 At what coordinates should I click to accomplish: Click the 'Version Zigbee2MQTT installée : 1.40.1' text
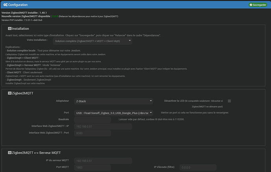click(24, 13)
